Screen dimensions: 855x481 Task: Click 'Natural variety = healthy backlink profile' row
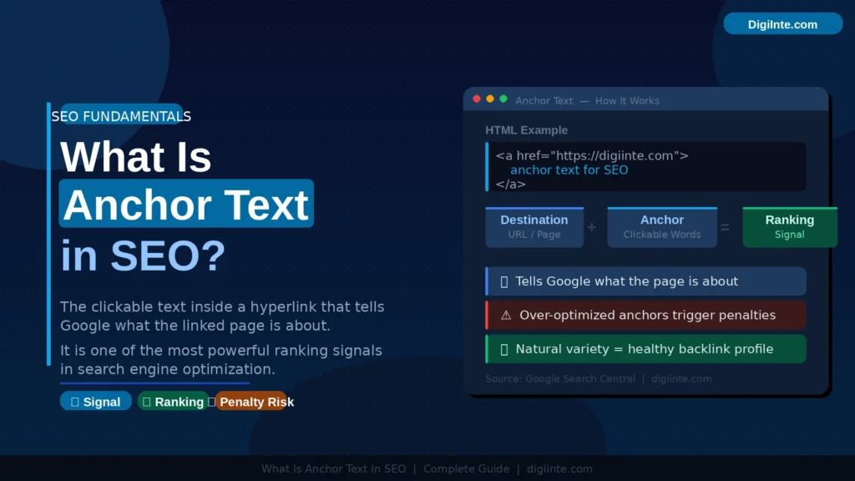[x=645, y=349]
